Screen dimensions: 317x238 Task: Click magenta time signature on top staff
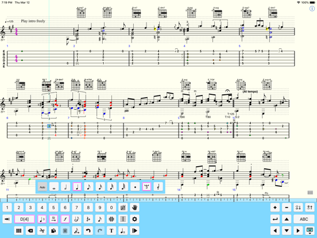[16, 32]
